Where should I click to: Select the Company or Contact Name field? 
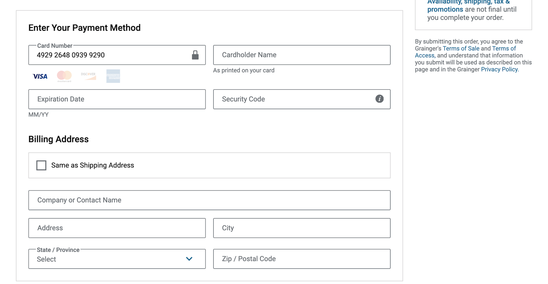(209, 200)
